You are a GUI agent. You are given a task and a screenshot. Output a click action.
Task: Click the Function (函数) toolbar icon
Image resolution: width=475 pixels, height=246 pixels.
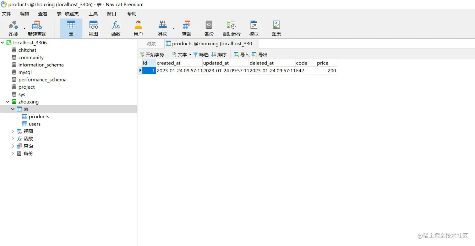click(x=116, y=29)
